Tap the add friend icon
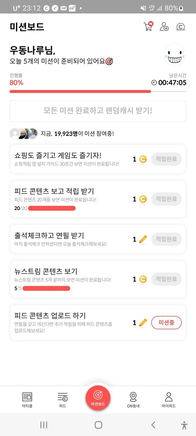Viewport: 196px width, 436px height. (x=164, y=27)
